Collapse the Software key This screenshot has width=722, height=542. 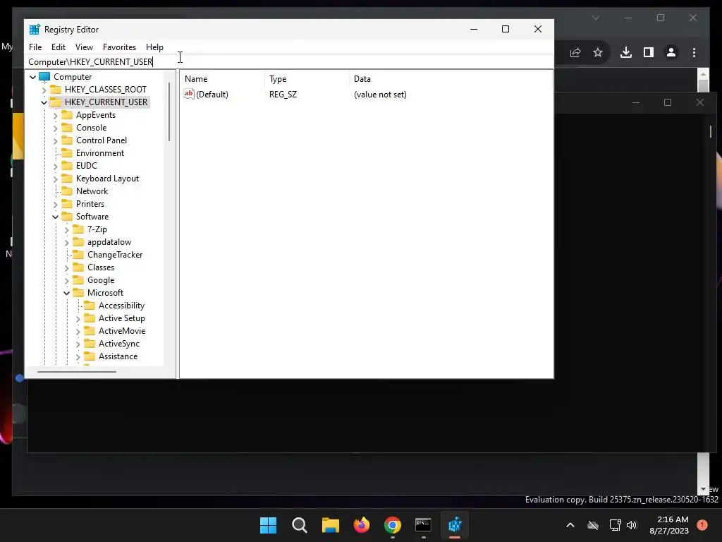(55, 217)
